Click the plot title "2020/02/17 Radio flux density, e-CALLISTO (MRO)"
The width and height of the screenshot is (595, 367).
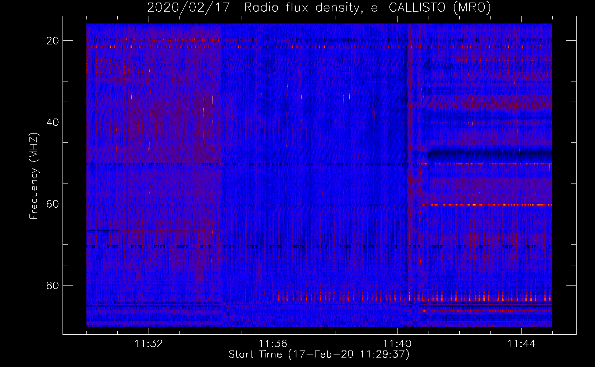[319, 7]
